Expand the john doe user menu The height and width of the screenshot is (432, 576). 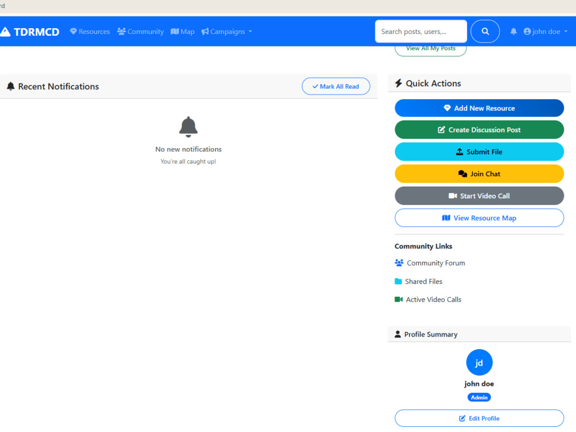pos(545,32)
